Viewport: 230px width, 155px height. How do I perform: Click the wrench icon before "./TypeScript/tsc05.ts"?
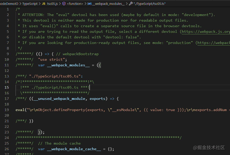click(x=131, y=4)
